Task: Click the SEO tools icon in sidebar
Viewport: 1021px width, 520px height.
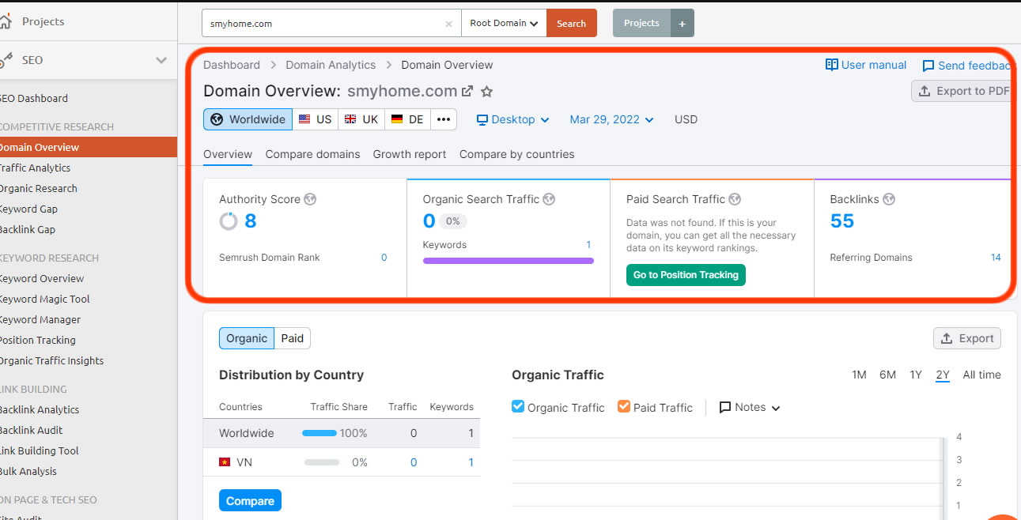Action: [6, 59]
